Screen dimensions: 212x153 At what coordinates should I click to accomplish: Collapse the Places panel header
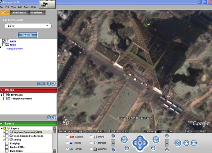(2, 90)
